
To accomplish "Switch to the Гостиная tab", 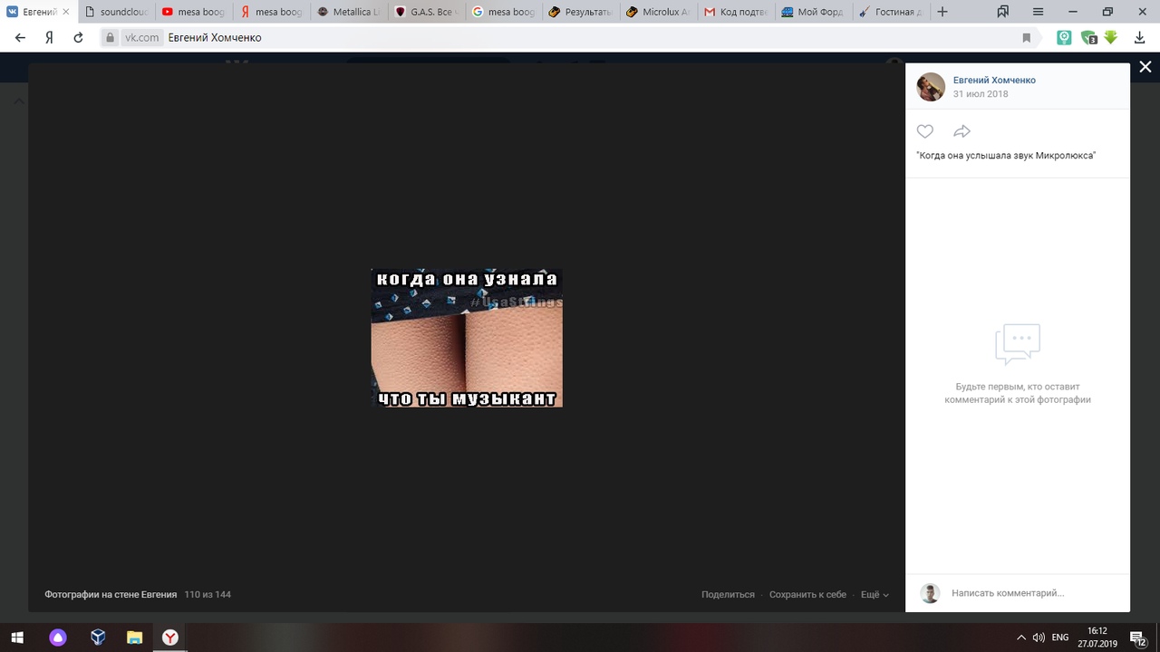I will click(x=888, y=12).
